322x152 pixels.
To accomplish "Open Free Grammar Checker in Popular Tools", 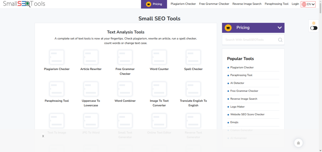I will tap(244, 91).
